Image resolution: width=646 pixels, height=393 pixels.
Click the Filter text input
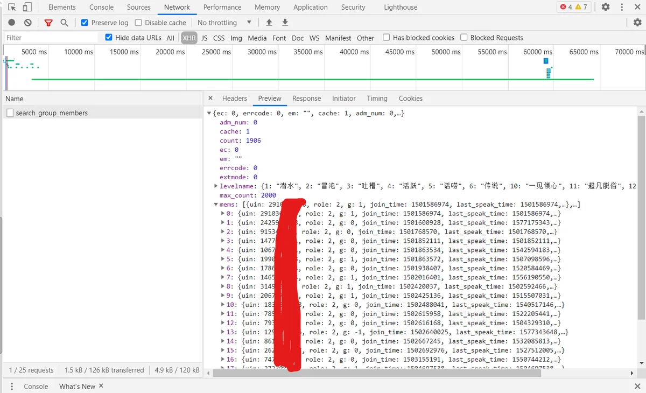coord(51,38)
